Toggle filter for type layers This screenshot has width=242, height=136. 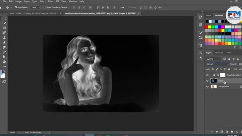click(x=234, y=59)
